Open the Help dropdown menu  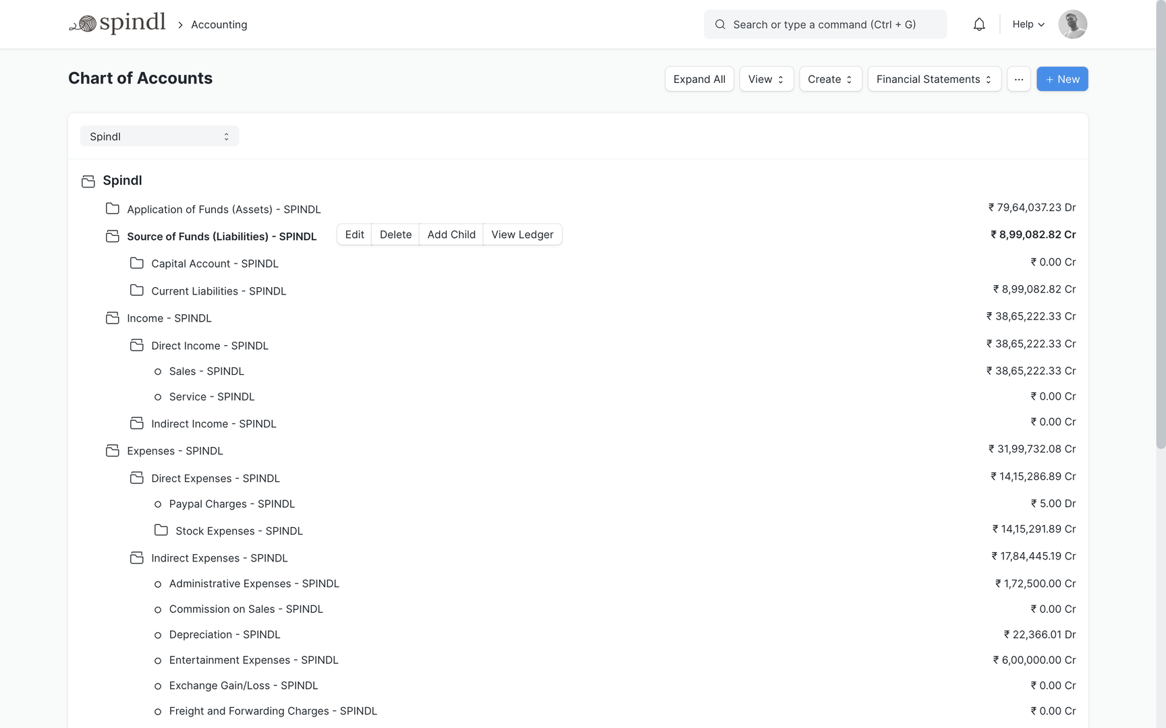tap(1028, 24)
